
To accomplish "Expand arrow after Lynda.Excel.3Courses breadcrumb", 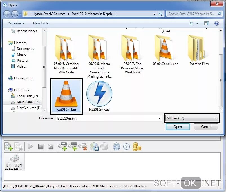I will [x=68, y=14].
